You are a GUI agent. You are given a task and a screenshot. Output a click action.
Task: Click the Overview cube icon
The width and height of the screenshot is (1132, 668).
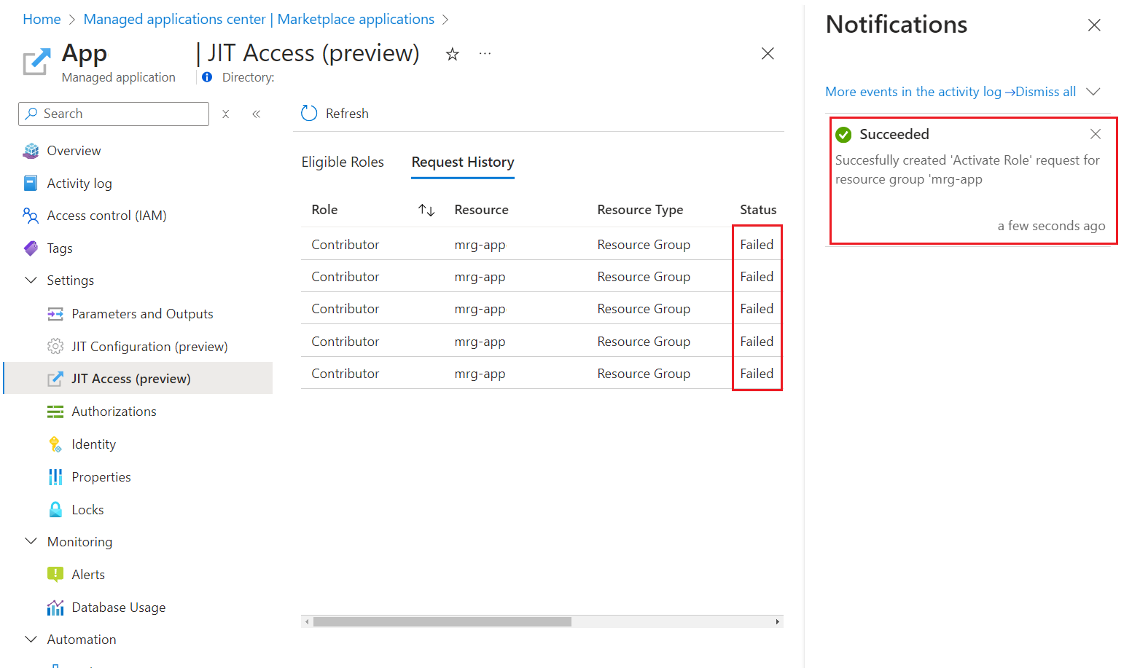(31, 151)
